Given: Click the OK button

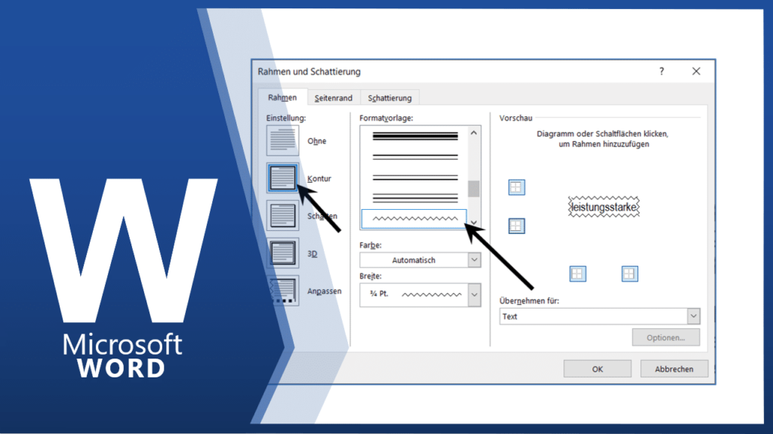Looking at the screenshot, I should click(598, 369).
